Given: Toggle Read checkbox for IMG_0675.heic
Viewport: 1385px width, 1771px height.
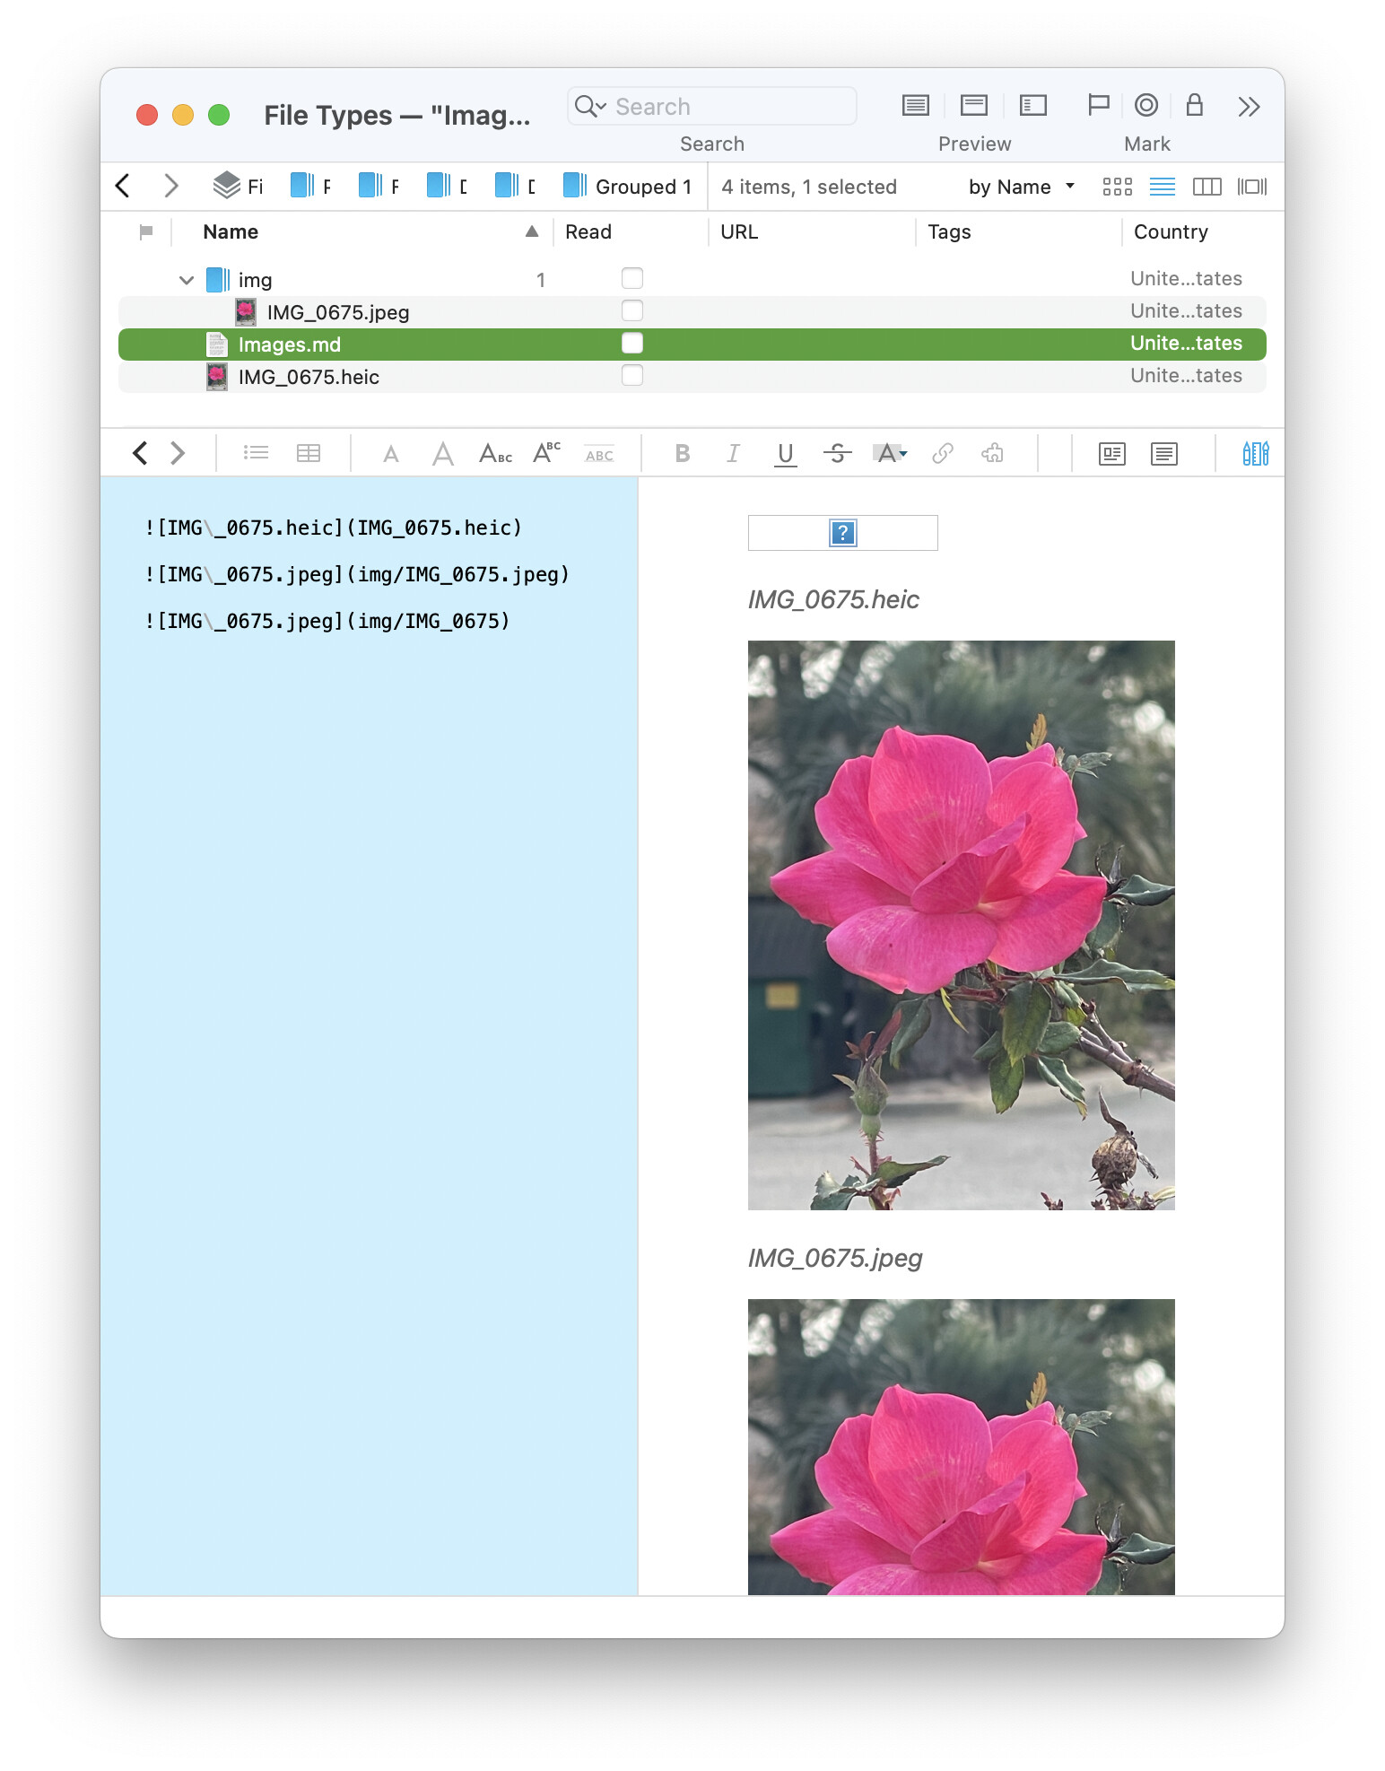Looking at the screenshot, I should [632, 376].
